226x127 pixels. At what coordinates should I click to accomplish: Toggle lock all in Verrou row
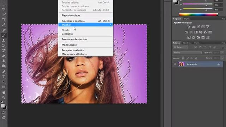[x=196, y=58]
